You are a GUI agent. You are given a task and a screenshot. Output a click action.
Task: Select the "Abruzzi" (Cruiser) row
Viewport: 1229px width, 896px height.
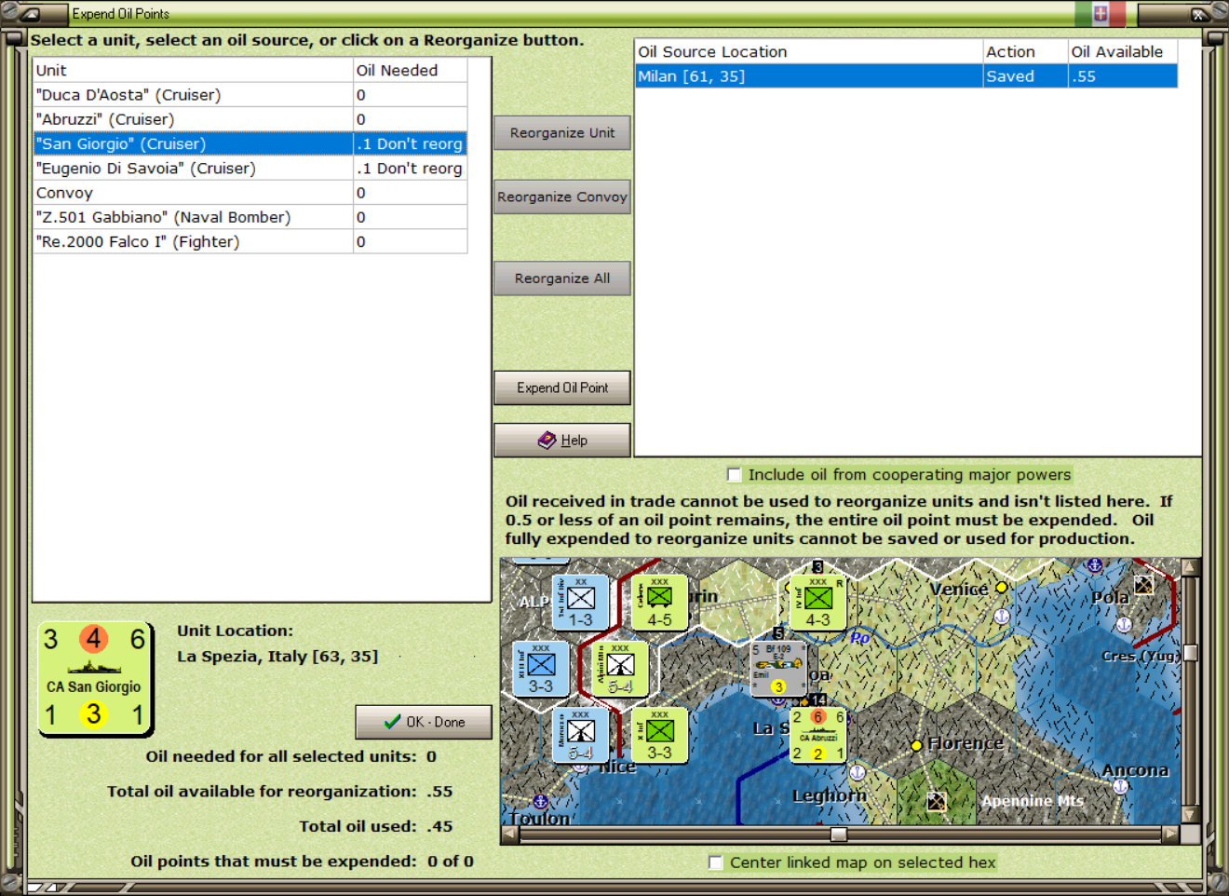click(x=250, y=119)
